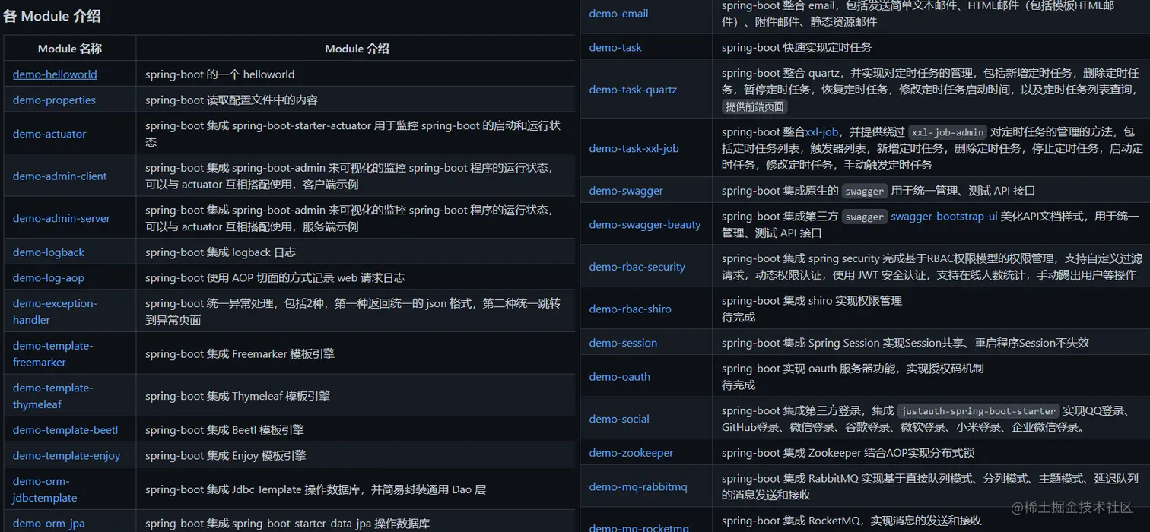The height and width of the screenshot is (532, 1150).
Task: Open the demo-template-enjoy link
Action: 67,456
